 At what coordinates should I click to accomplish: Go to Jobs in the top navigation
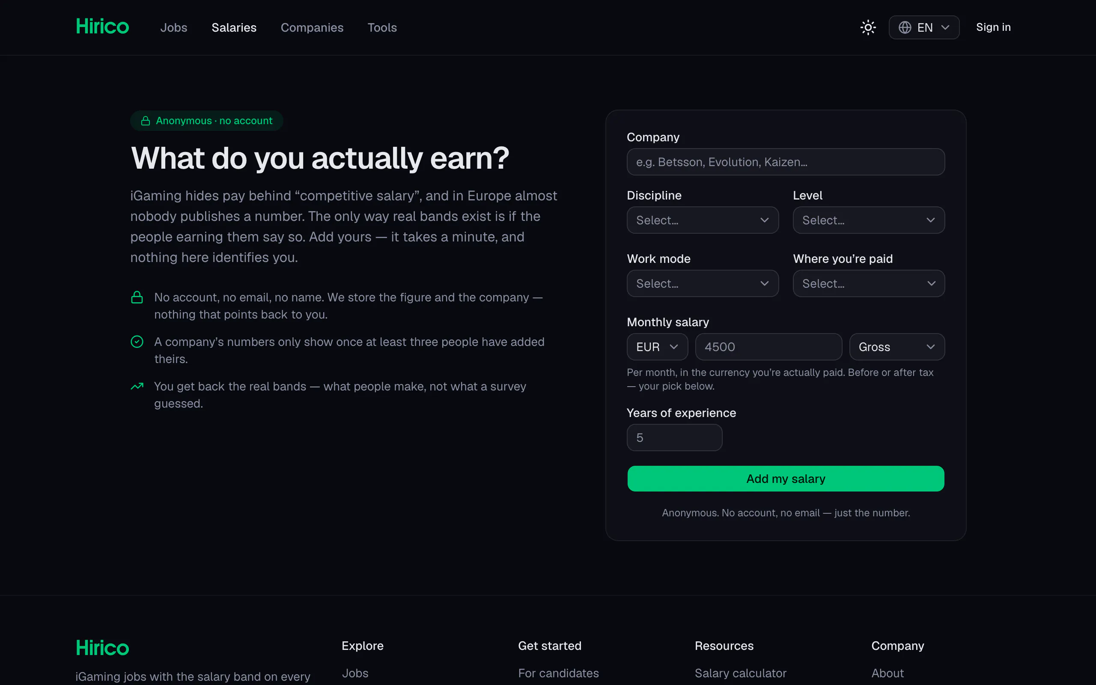click(x=173, y=28)
